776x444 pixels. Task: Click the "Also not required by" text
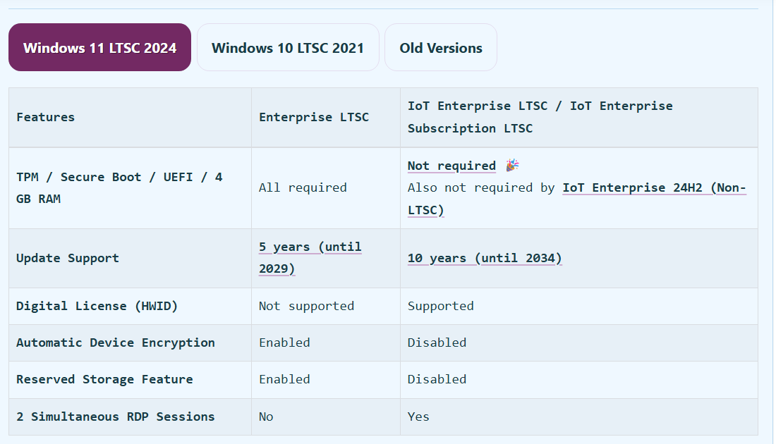pos(481,188)
